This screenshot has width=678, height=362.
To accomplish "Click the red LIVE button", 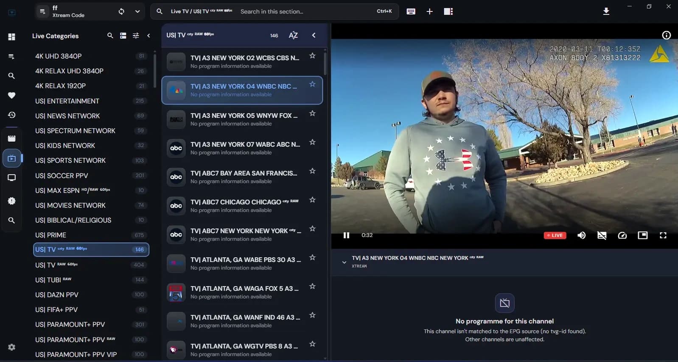I will 555,235.
